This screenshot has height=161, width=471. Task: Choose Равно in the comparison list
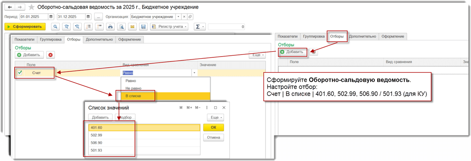(x=166, y=80)
